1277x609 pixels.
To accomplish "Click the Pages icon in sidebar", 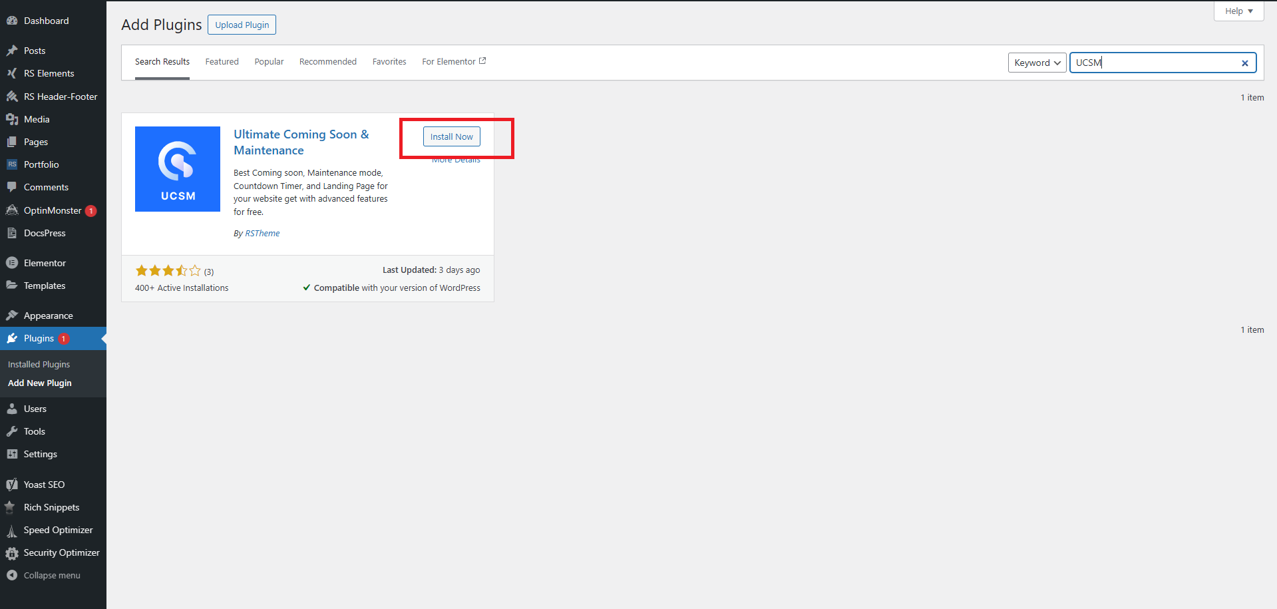I will tap(12, 142).
